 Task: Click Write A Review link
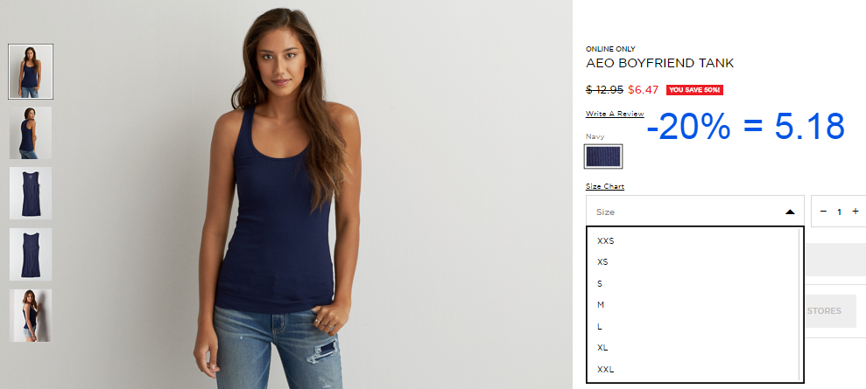tap(615, 114)
